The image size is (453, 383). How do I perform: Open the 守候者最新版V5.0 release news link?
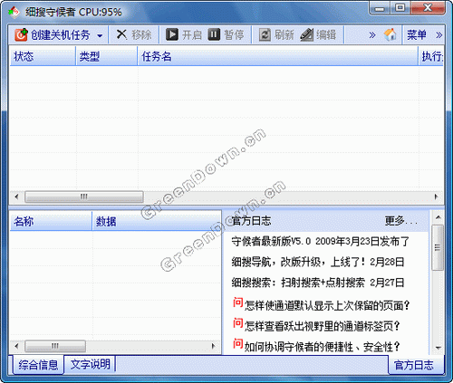(320, 241)
